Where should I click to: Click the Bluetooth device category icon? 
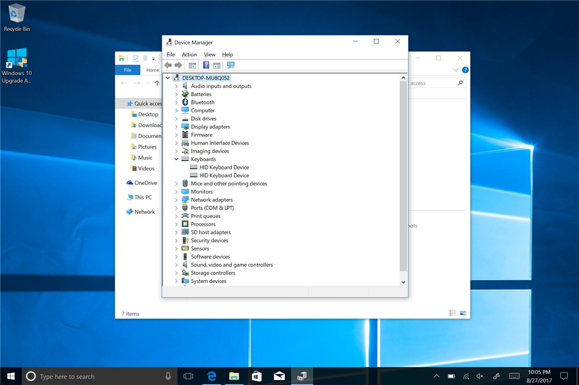click(x=185, y=102)
